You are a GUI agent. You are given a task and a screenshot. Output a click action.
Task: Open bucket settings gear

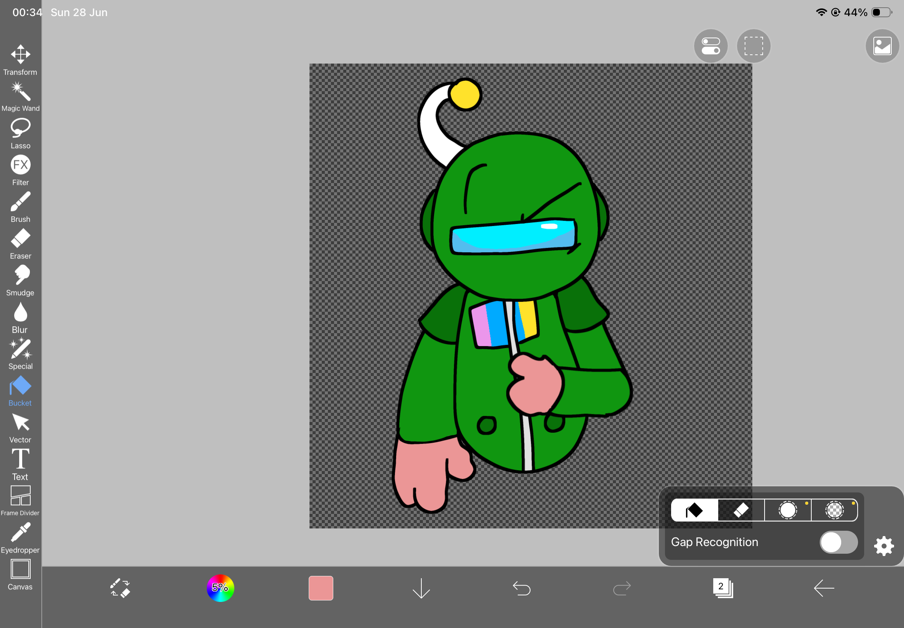(884, 546)
